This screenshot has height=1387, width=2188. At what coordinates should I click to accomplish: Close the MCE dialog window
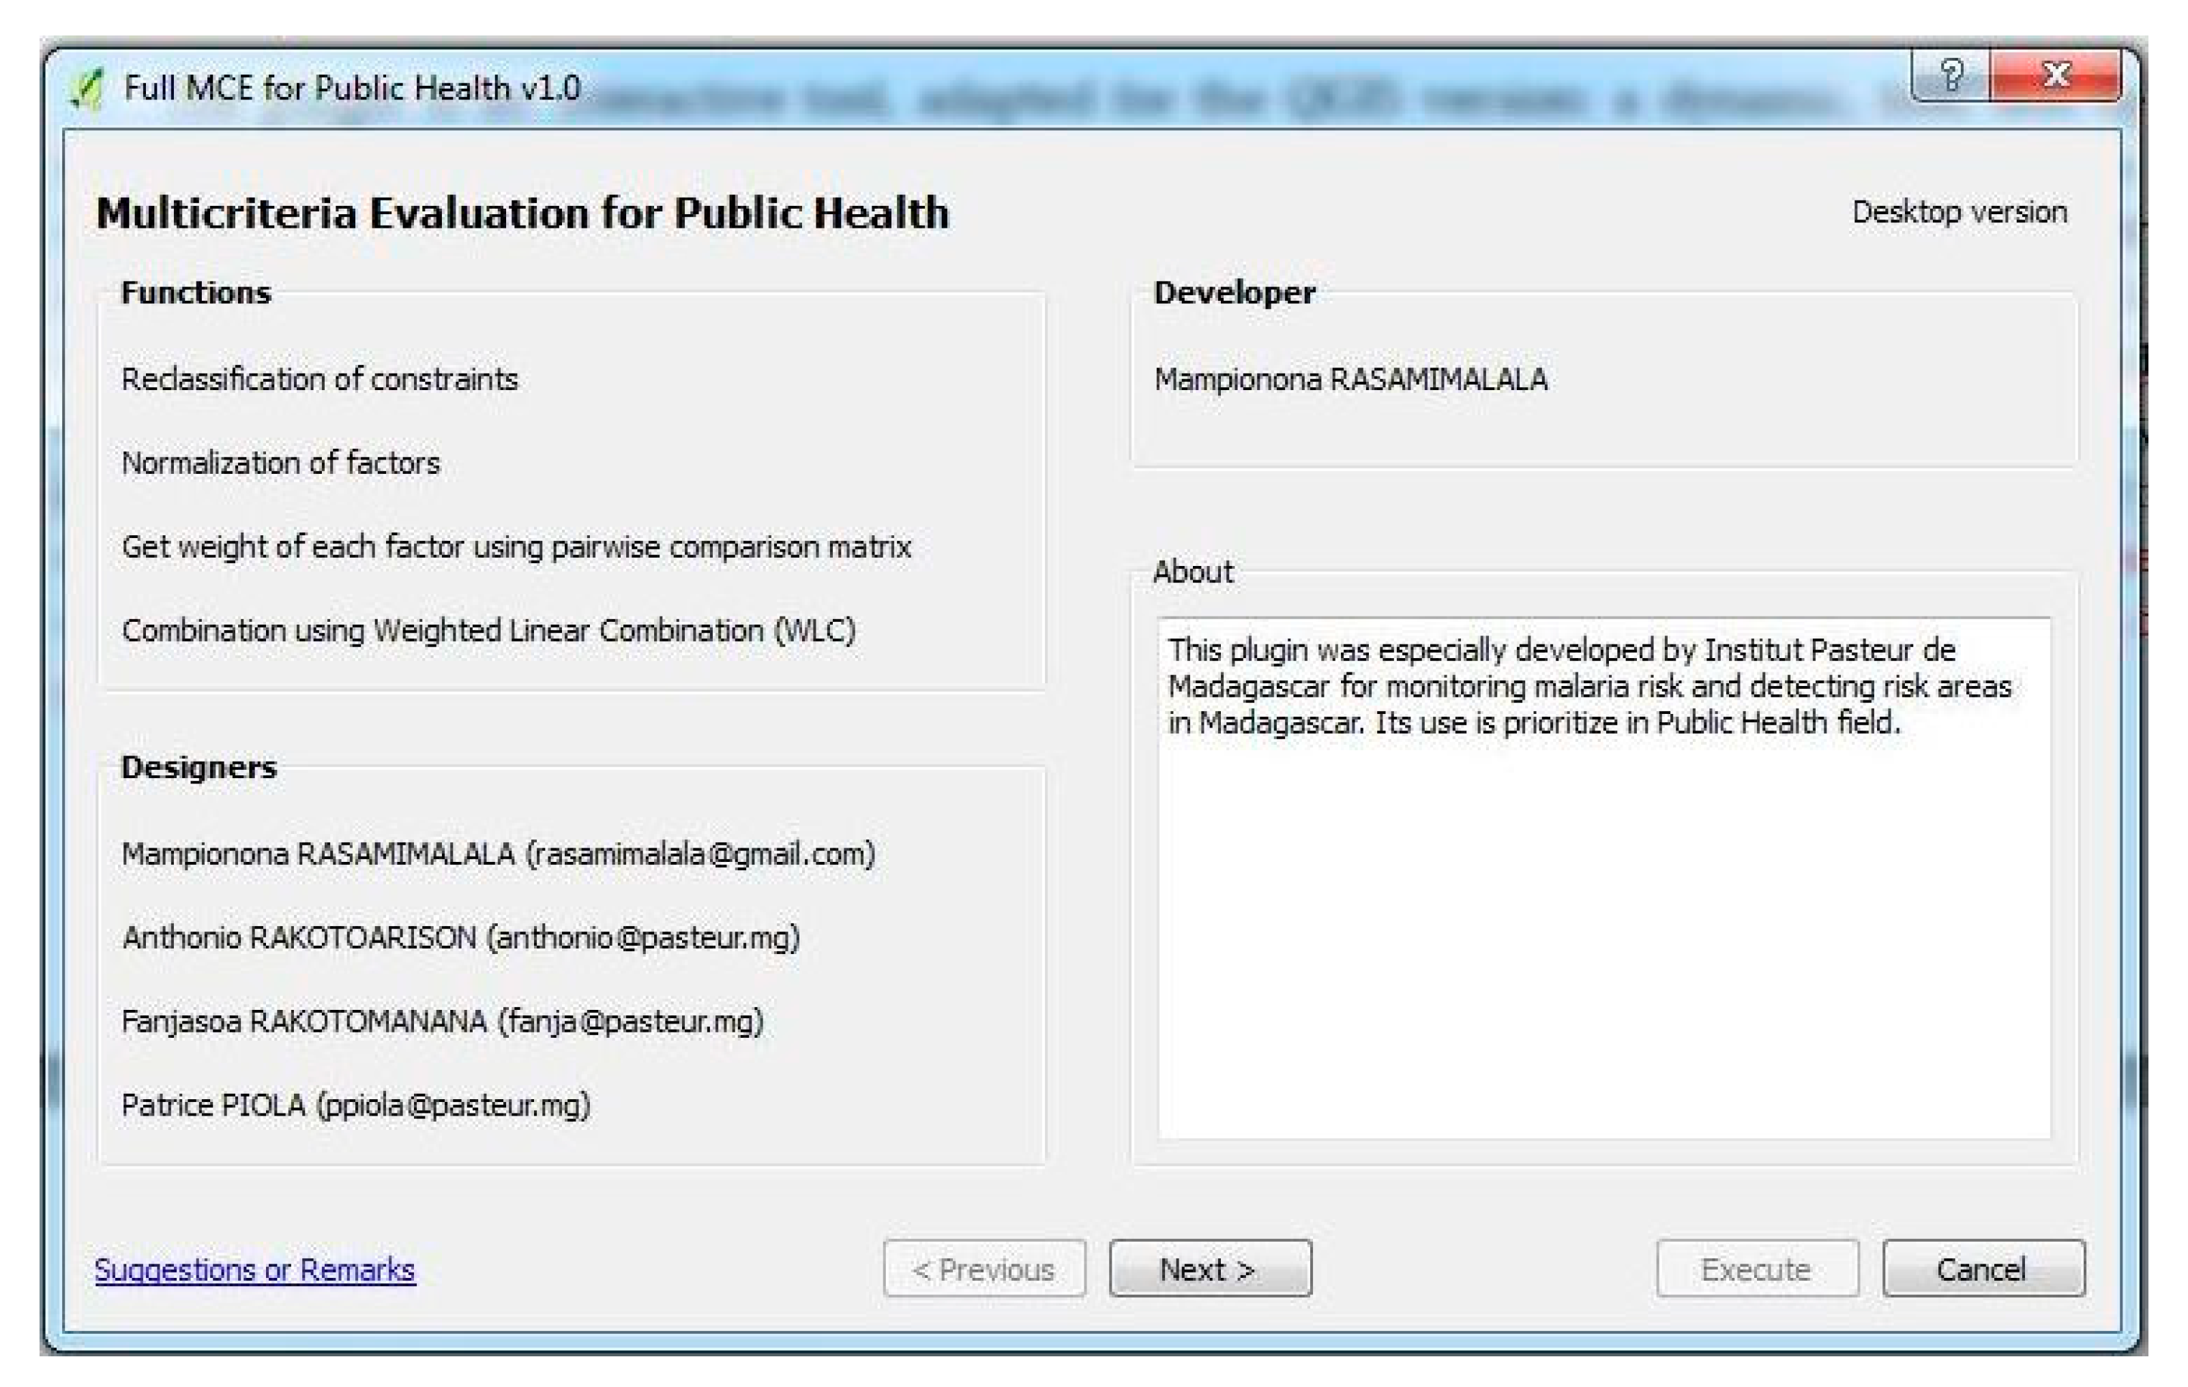pyautogui.click(x=2055, y=76)
